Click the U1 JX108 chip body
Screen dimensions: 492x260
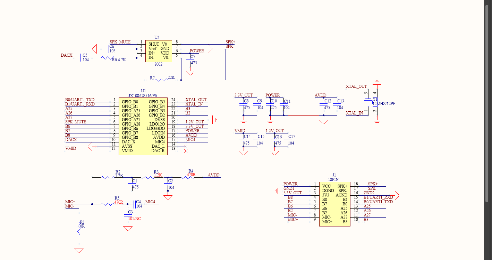(x=143, y=126)
